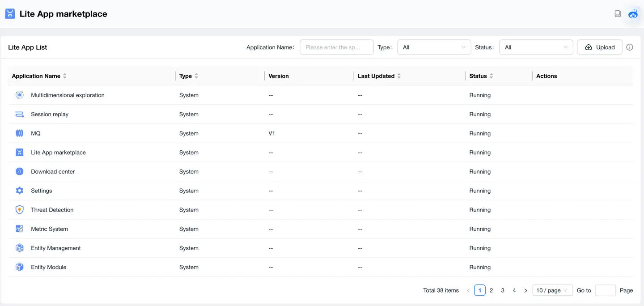The image size is (644, 306).
Task: Sort the table by Status column
Action: (491, 76)
